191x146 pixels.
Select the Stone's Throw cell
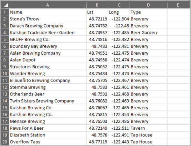[x=47, y=19]
